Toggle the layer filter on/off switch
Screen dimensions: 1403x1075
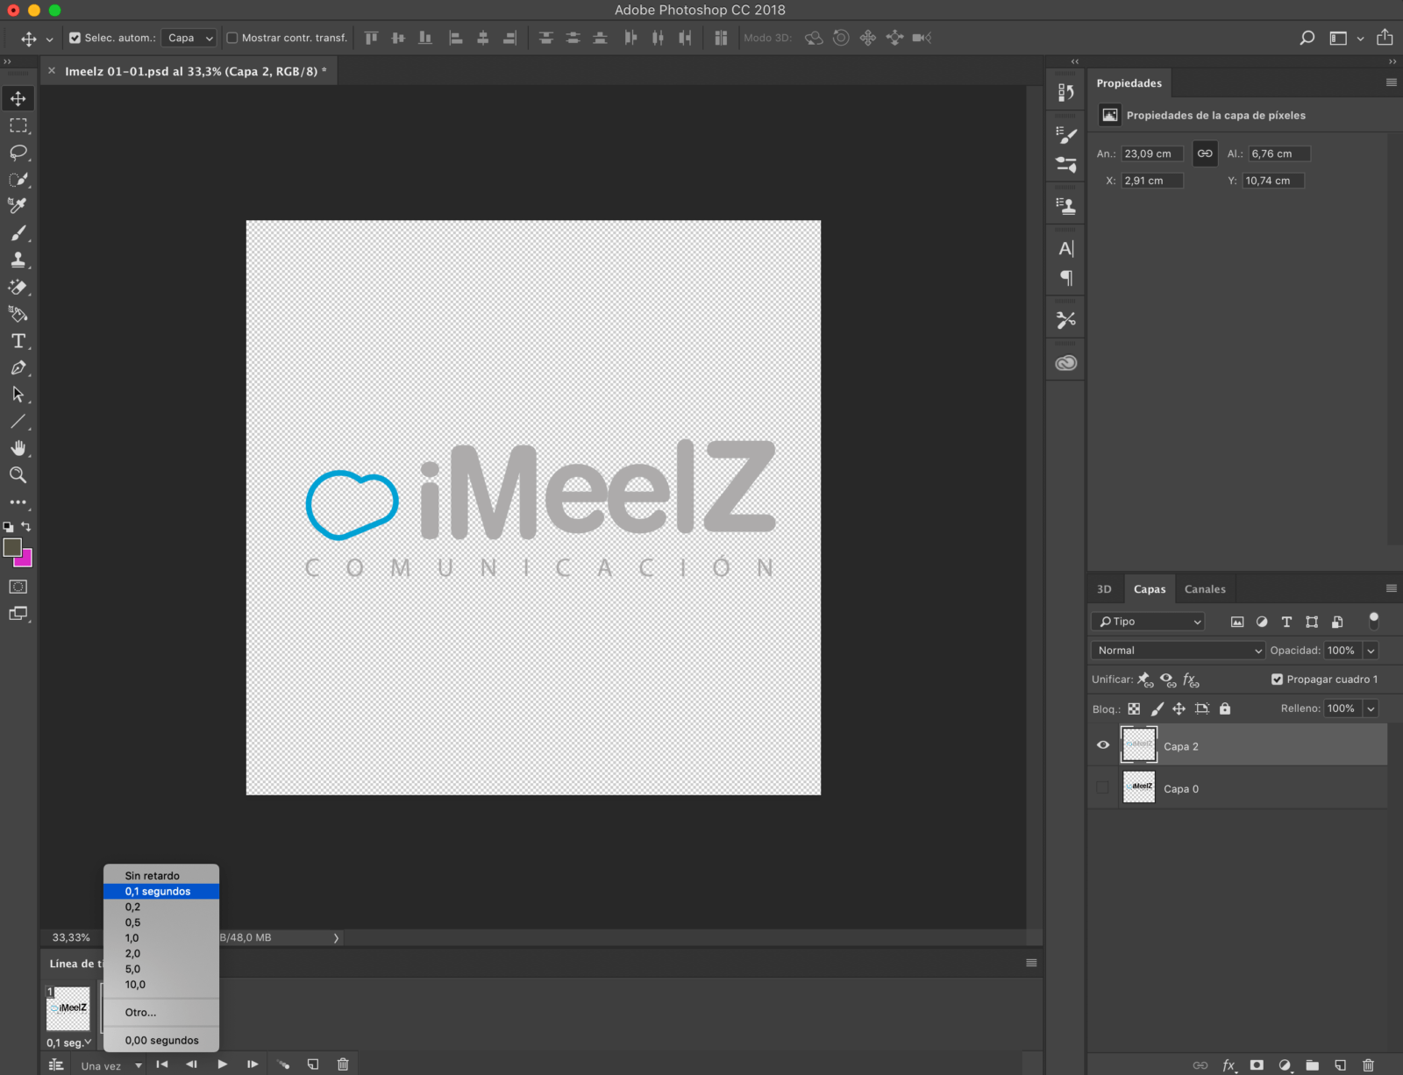tap(1374, 621)
